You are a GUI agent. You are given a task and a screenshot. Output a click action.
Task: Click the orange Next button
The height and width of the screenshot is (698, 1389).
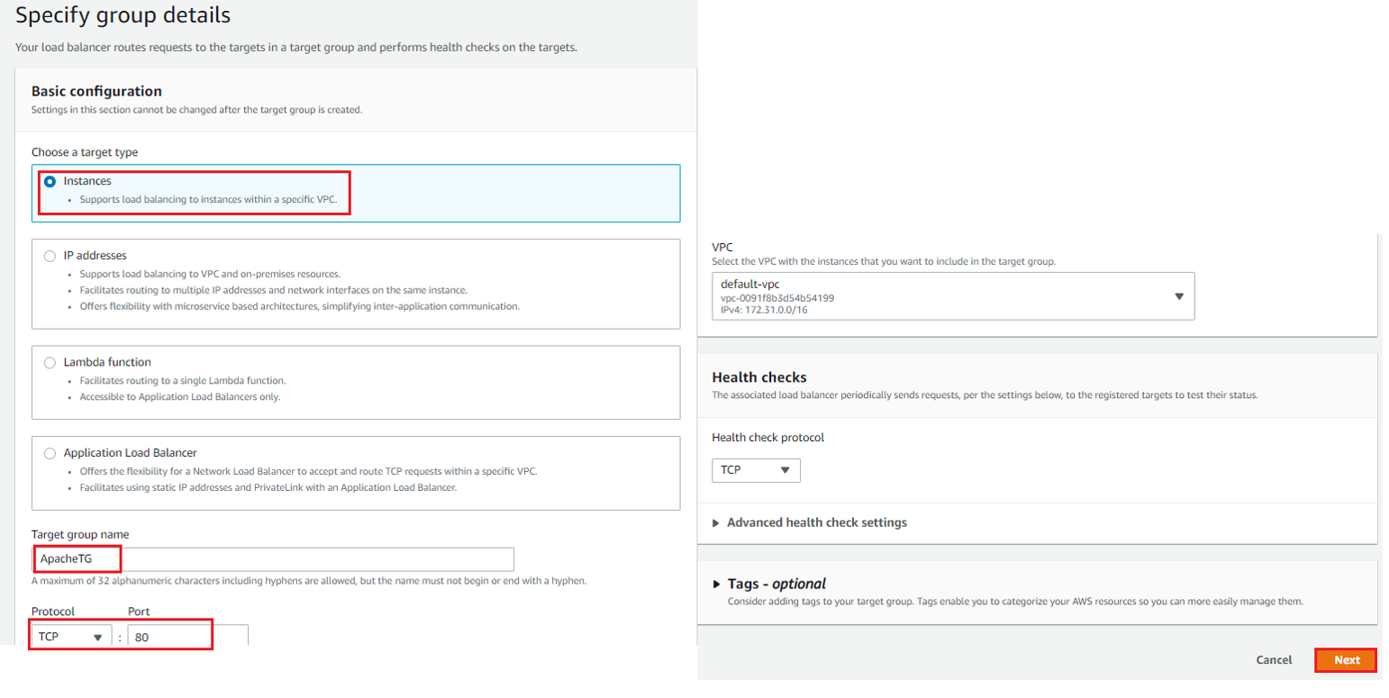[1346, 660]
